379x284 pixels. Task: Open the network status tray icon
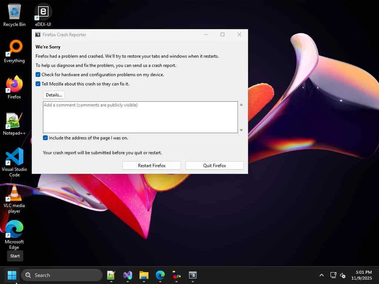point(333,275)
